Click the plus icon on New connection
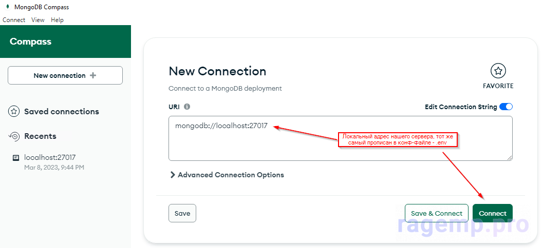 (93, 75)
